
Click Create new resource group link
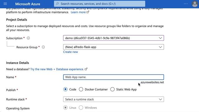click(71, 52)
